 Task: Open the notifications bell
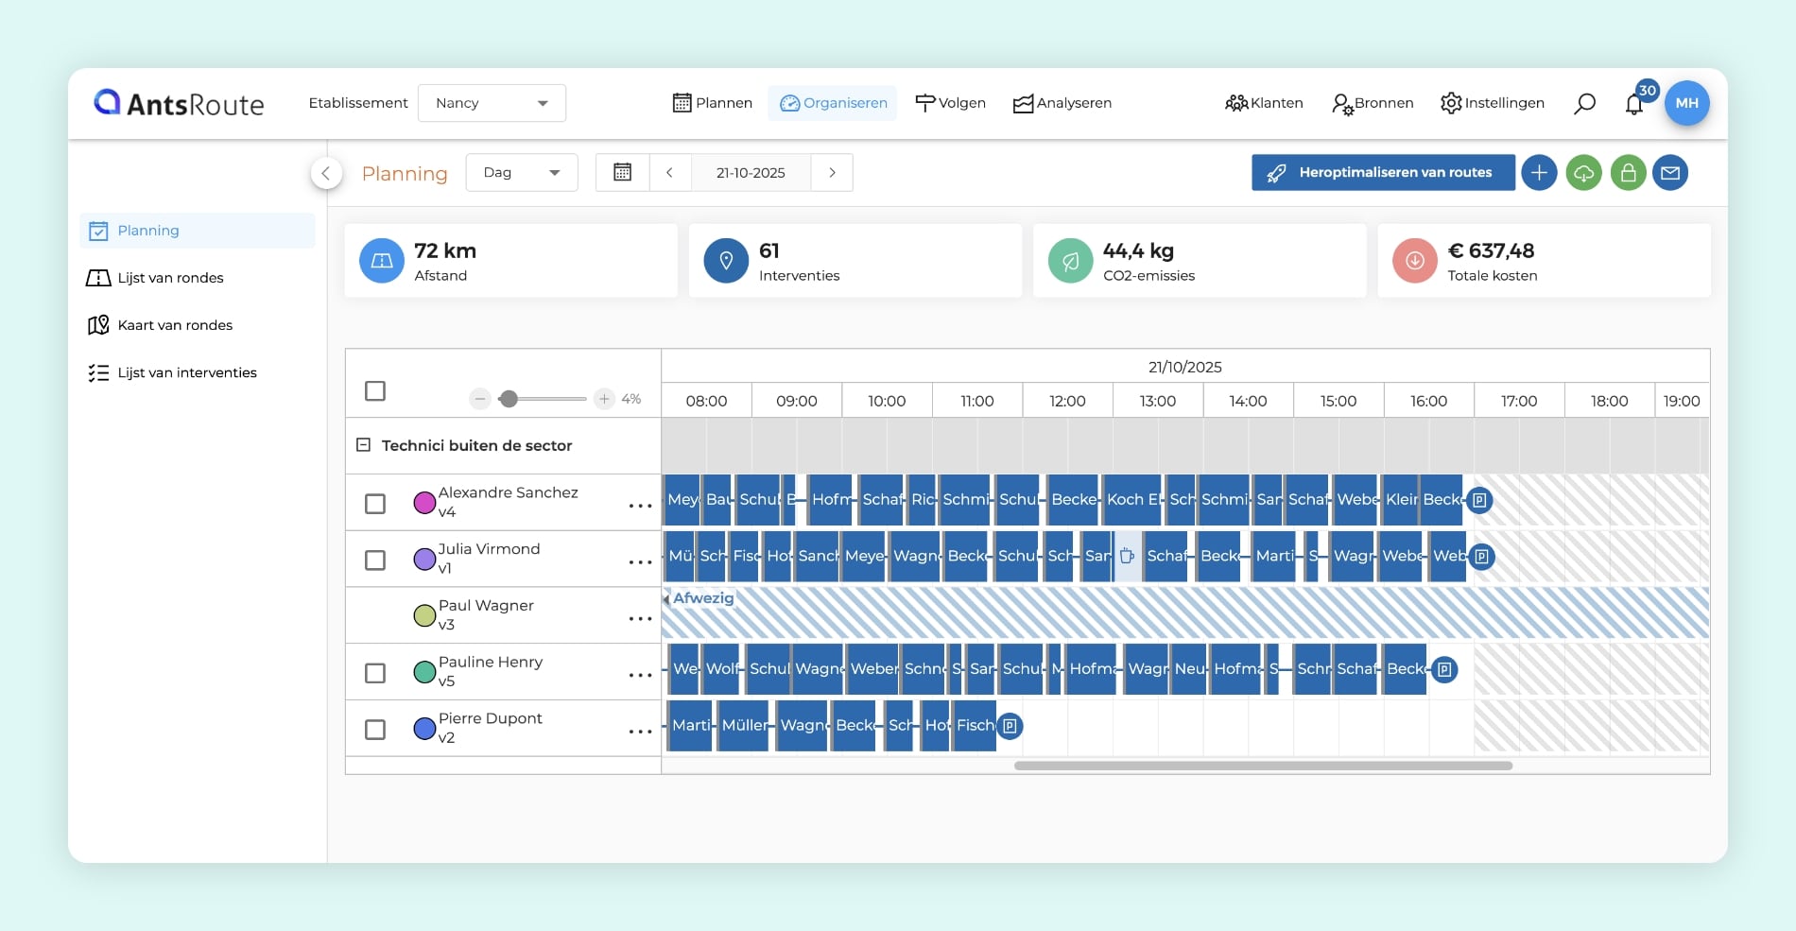(1634, 105)
